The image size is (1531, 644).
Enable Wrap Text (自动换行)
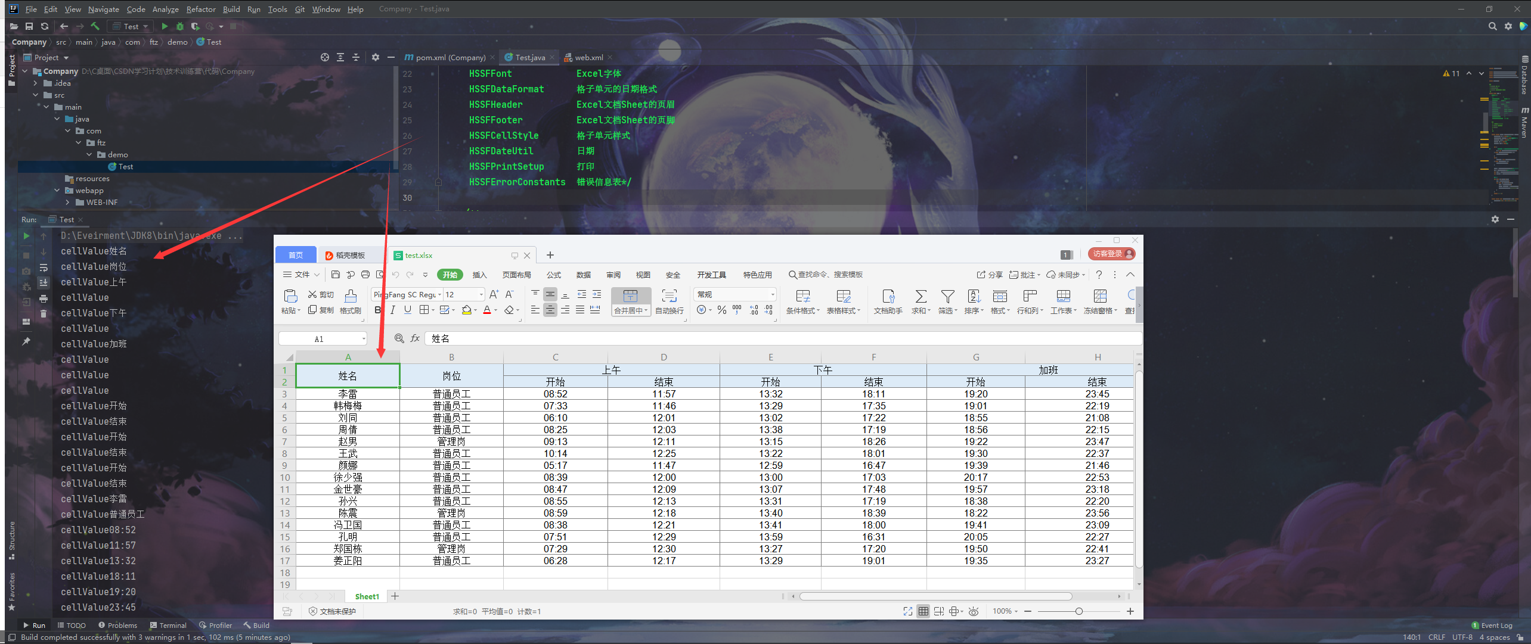coord(669,302)
